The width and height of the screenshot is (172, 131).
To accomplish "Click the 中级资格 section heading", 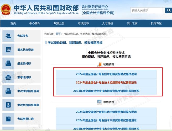I will tap(109, 102).
